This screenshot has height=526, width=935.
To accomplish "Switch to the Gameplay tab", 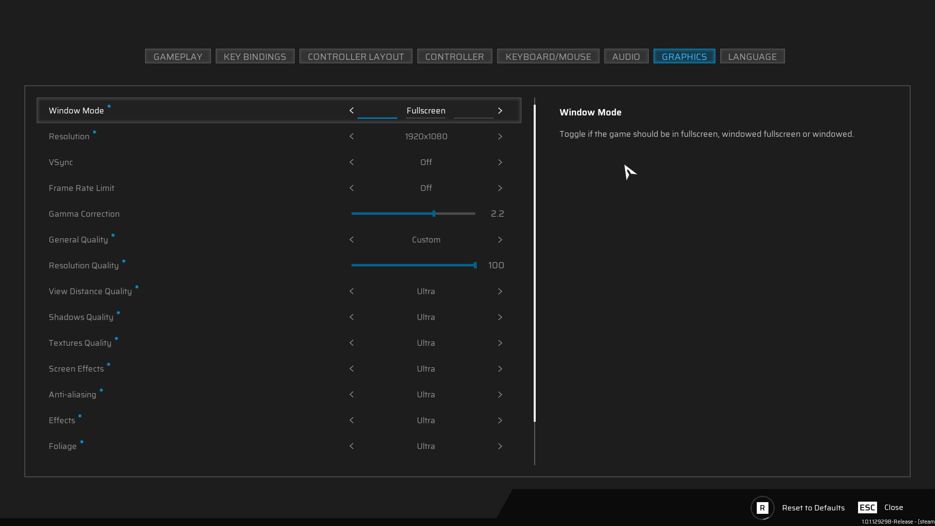I will 178,56.
